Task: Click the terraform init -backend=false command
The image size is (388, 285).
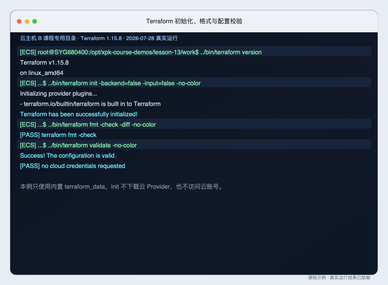Action: click(194, 83)
